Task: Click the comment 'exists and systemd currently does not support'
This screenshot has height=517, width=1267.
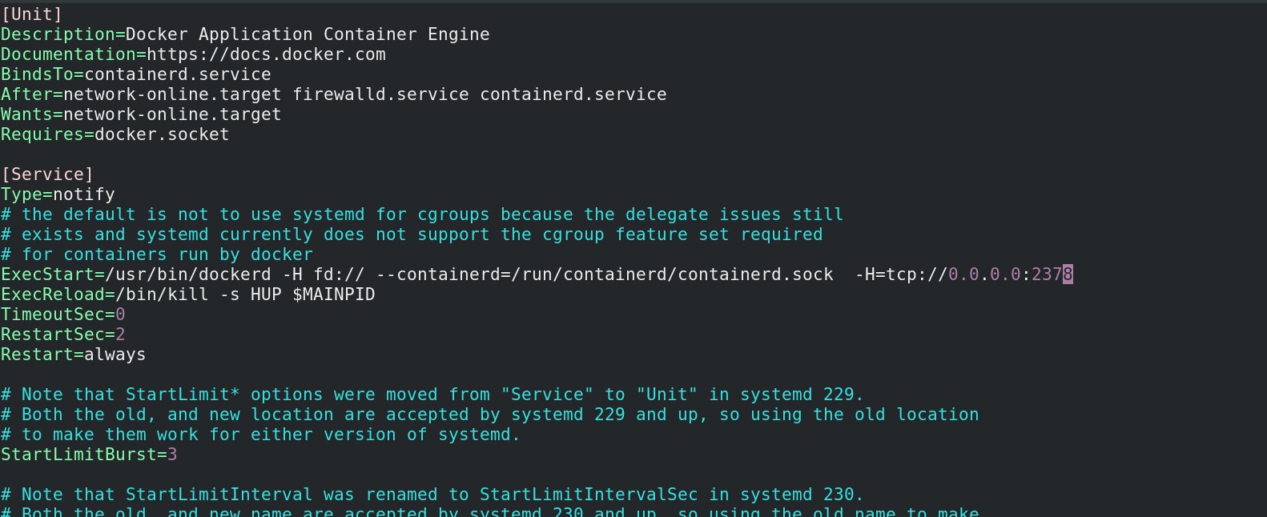Action: (412, 234)
